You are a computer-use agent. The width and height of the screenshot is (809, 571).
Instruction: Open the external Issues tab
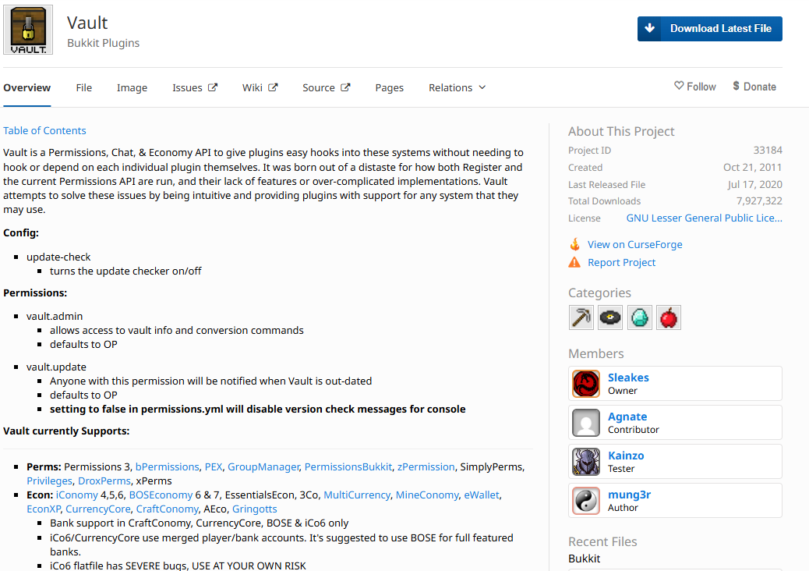[x=195, y=88]
